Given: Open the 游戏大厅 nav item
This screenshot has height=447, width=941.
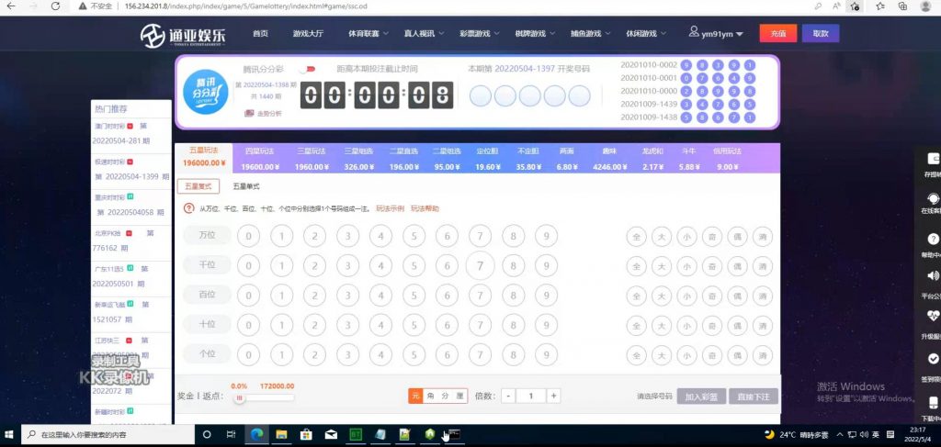Looking at the screenshot, I should [308, 34].
